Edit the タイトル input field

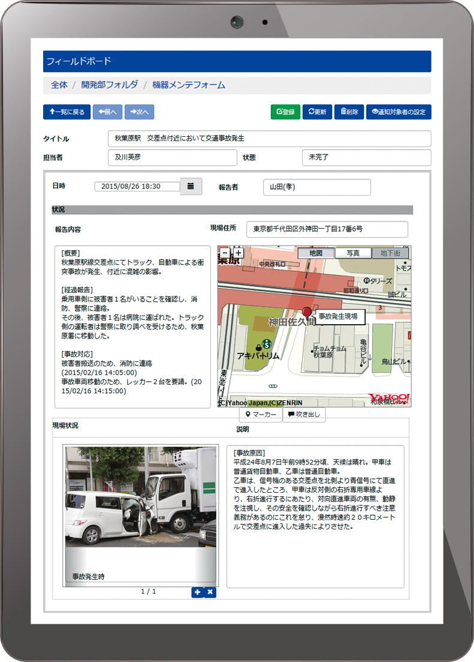click(x=270, y=139)
